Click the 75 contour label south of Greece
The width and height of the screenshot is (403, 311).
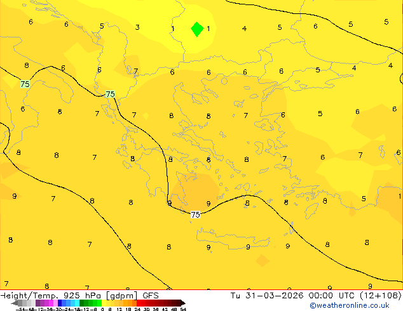[195, 215]
